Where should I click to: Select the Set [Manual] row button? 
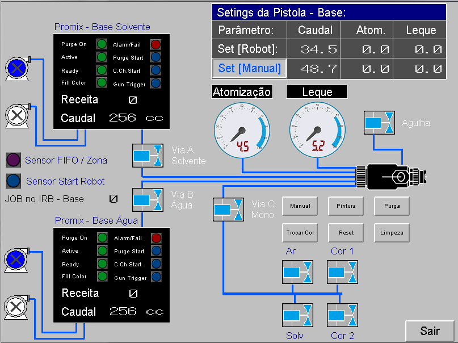click(x=250, y=69)
